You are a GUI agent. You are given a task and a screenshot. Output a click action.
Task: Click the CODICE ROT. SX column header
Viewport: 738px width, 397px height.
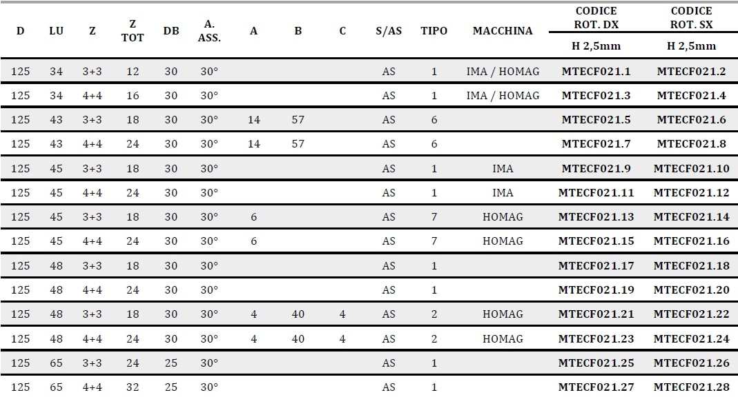point(692,17)
